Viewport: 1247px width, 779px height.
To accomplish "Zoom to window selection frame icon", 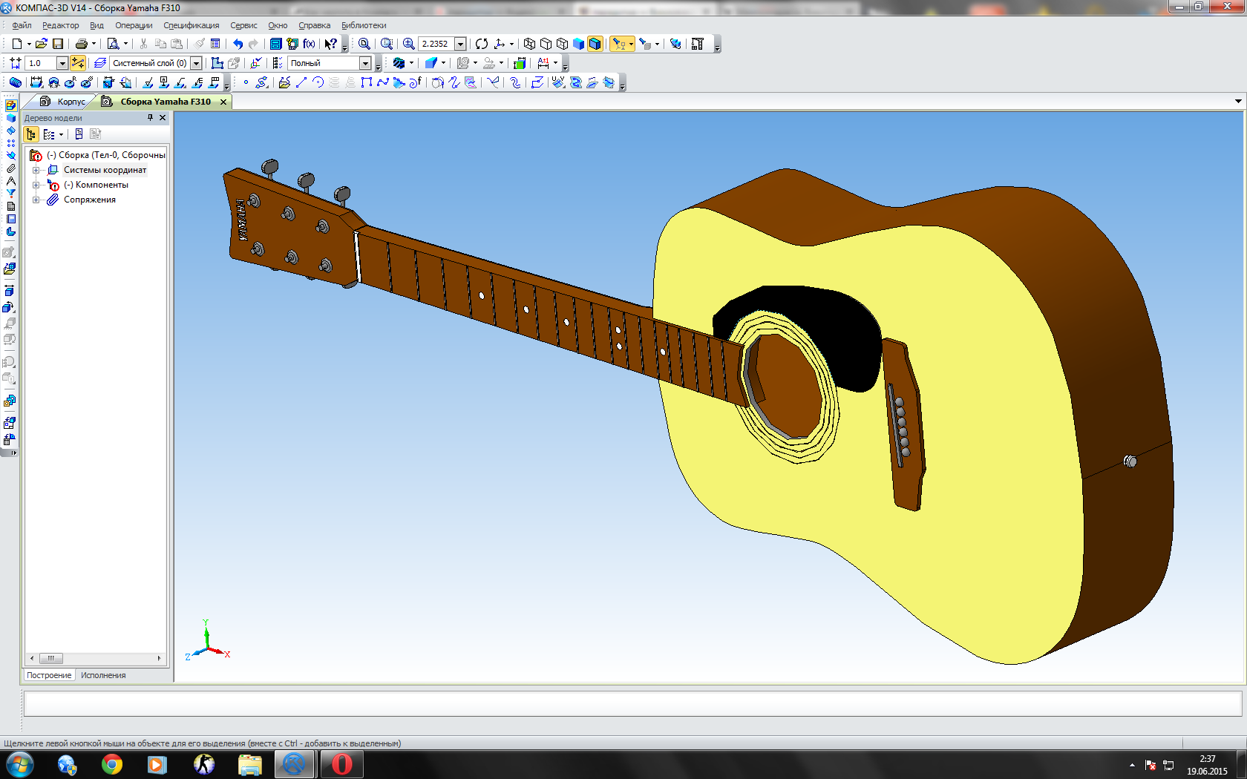I will 387,44.
